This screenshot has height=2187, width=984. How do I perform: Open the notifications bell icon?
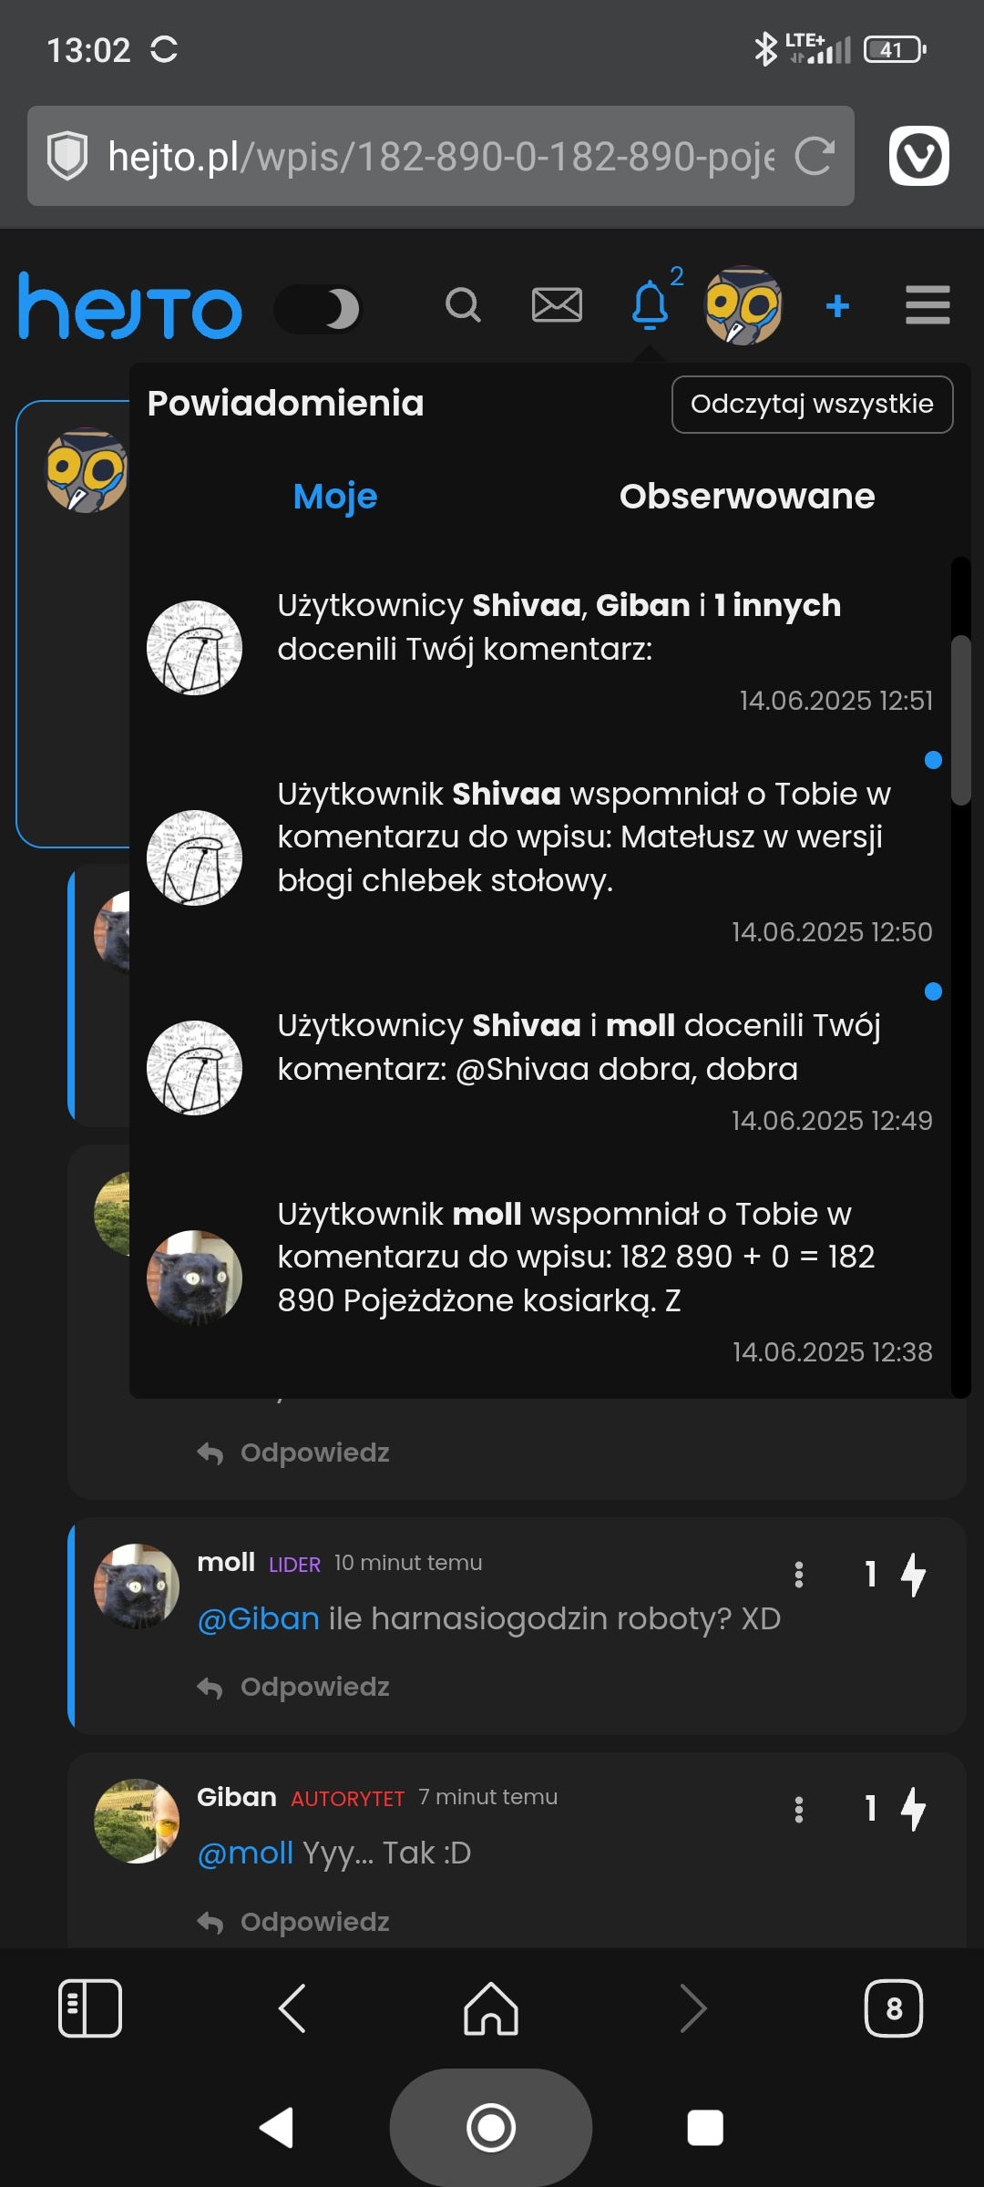click(x=650, y=306)
